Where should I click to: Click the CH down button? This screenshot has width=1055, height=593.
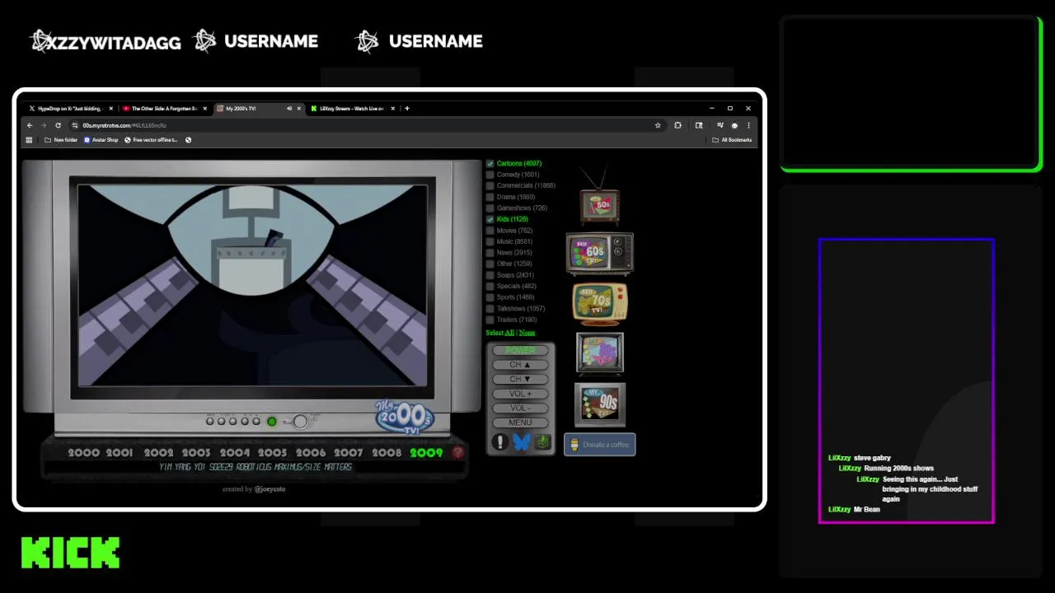(520, 379)
